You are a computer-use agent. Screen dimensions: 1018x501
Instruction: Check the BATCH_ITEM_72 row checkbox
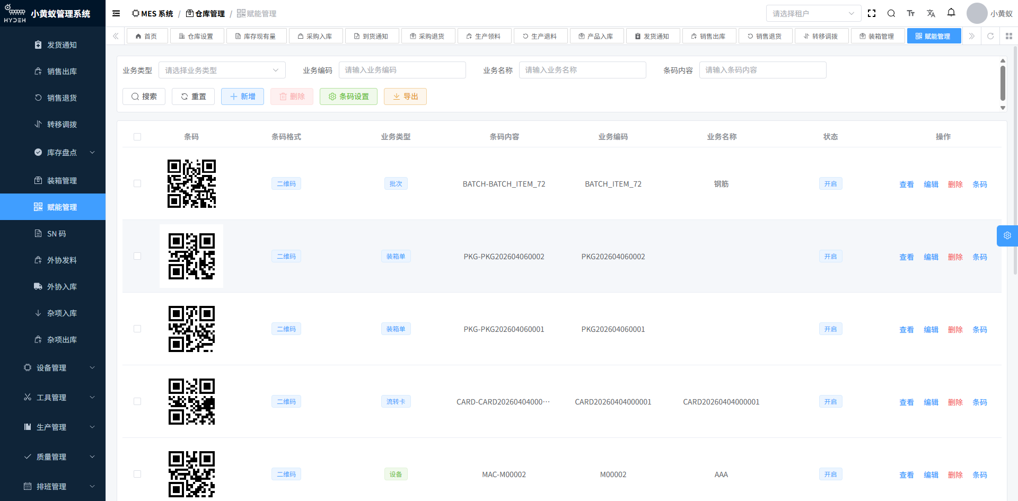137,183
